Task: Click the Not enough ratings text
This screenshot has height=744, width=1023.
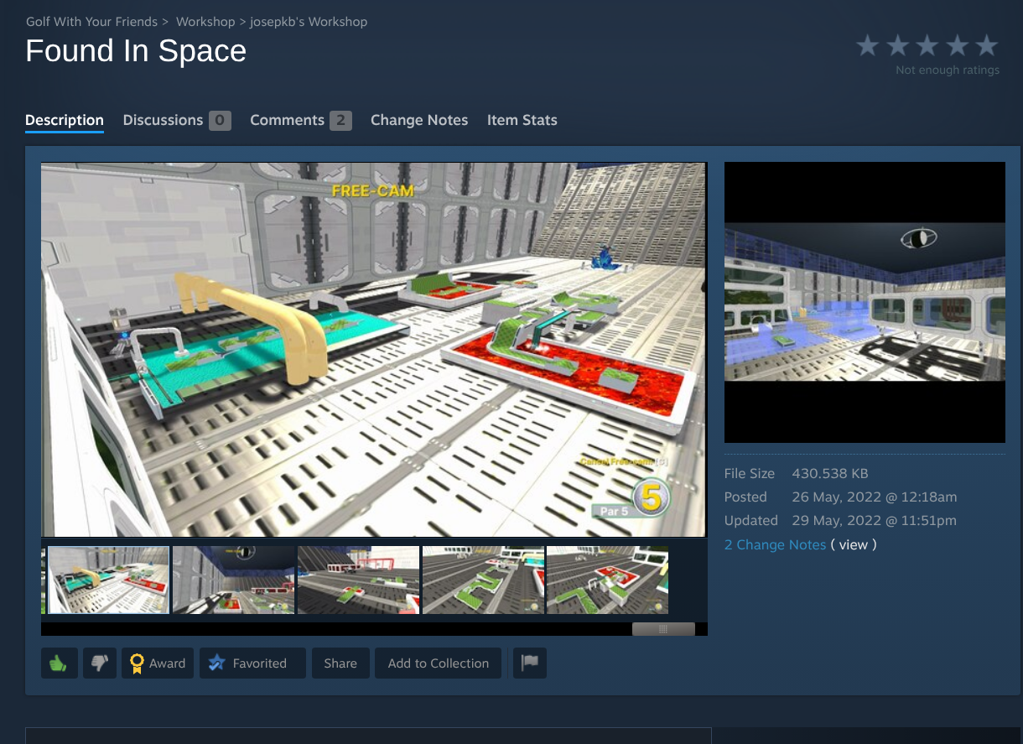Action: click(x=948, y=70)
